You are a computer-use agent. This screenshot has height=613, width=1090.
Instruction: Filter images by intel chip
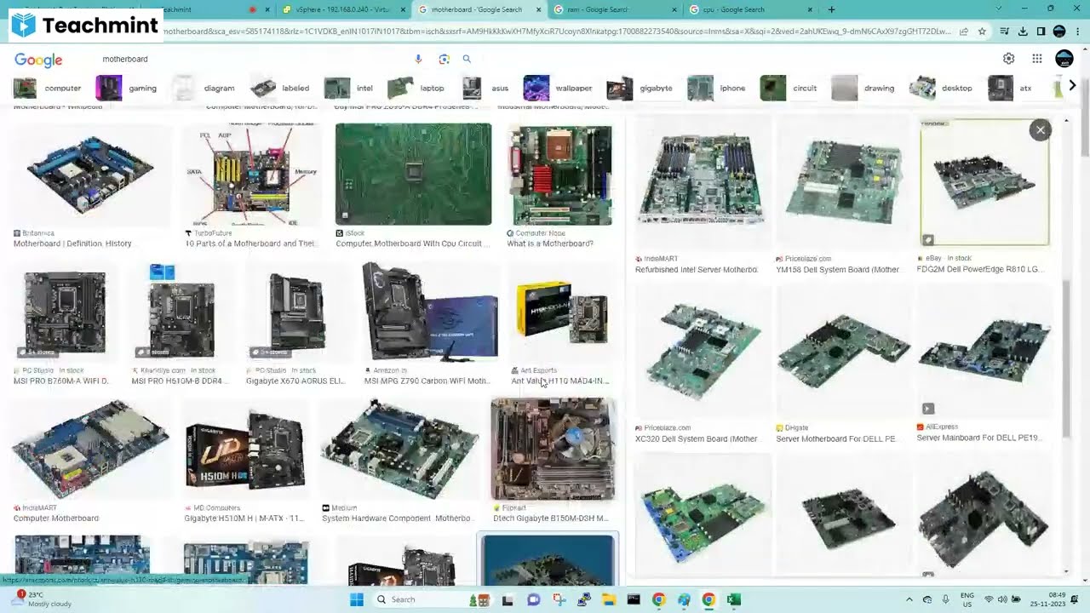coord(349,88)
